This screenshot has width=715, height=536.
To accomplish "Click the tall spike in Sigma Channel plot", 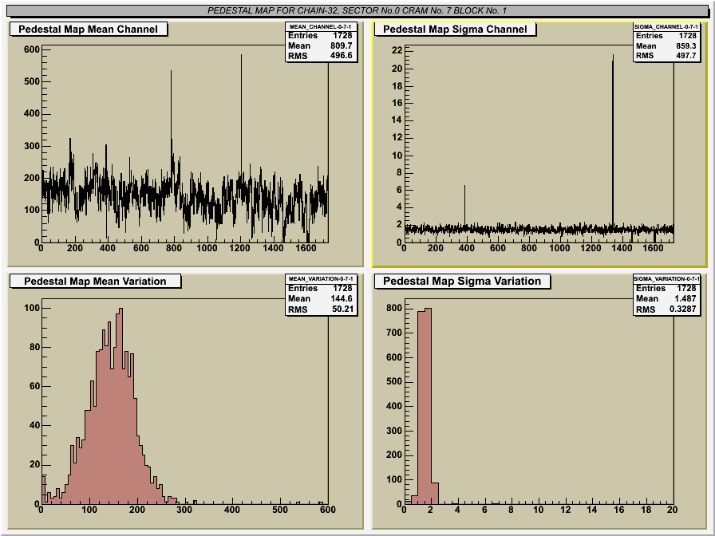I will click(613, 141).
